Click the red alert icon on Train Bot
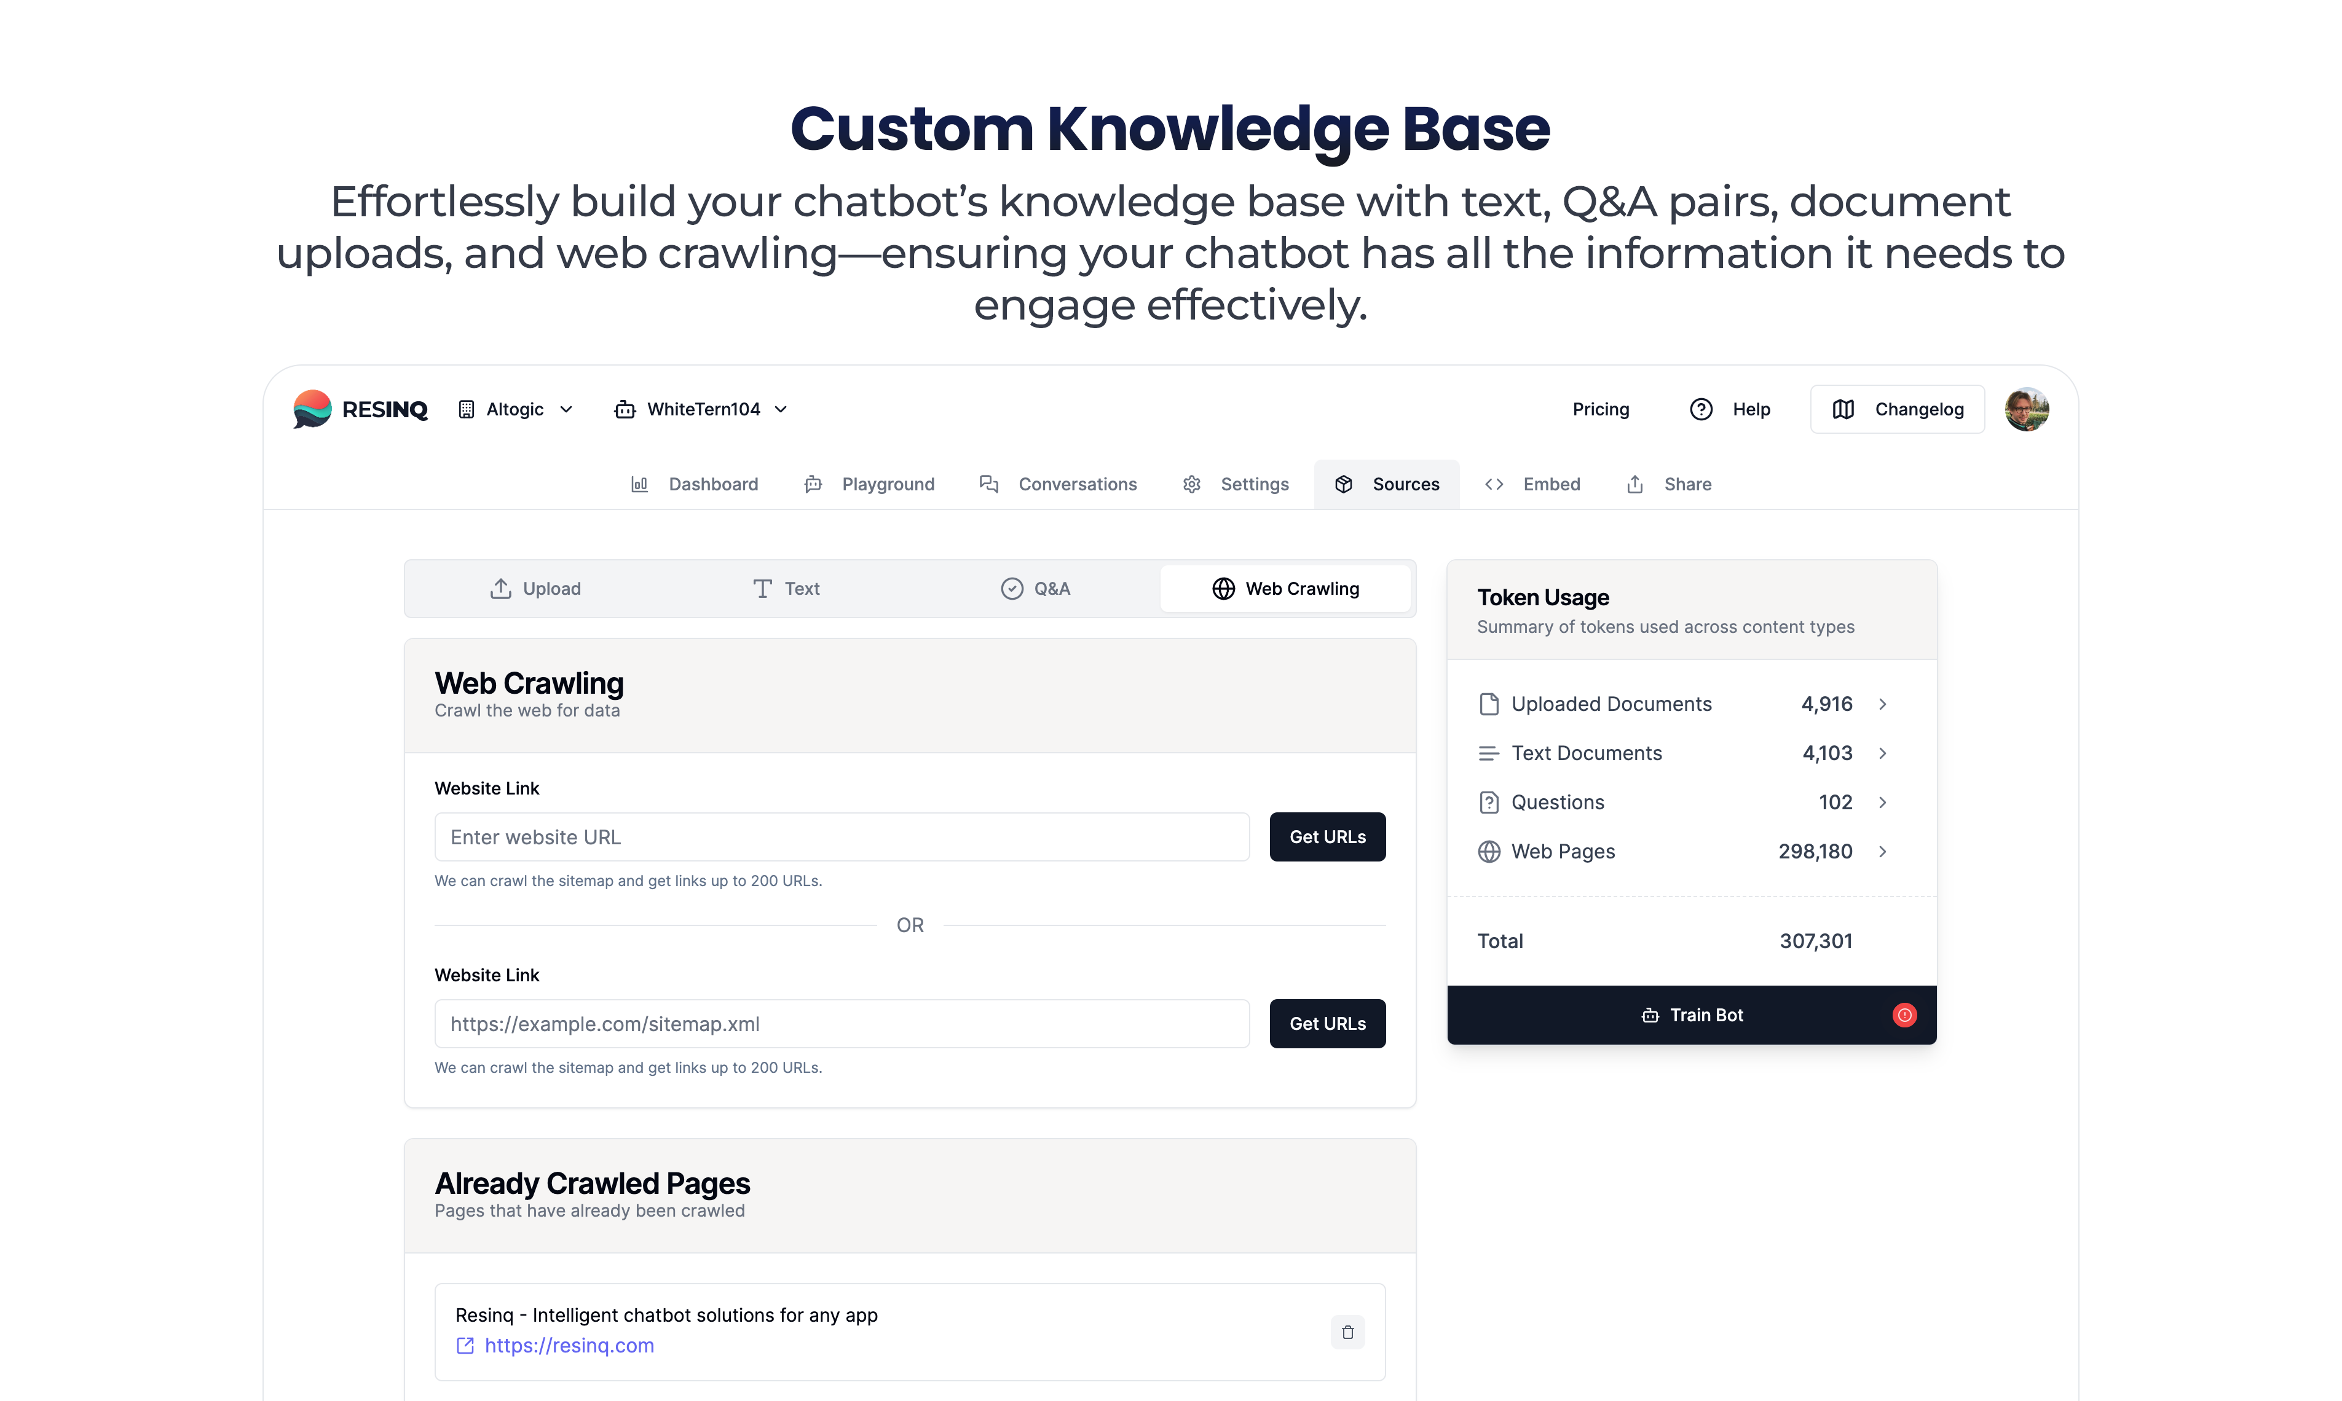 coord(1904,1015)
